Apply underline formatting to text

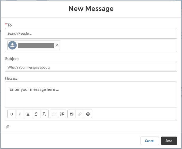pos(28,114)
